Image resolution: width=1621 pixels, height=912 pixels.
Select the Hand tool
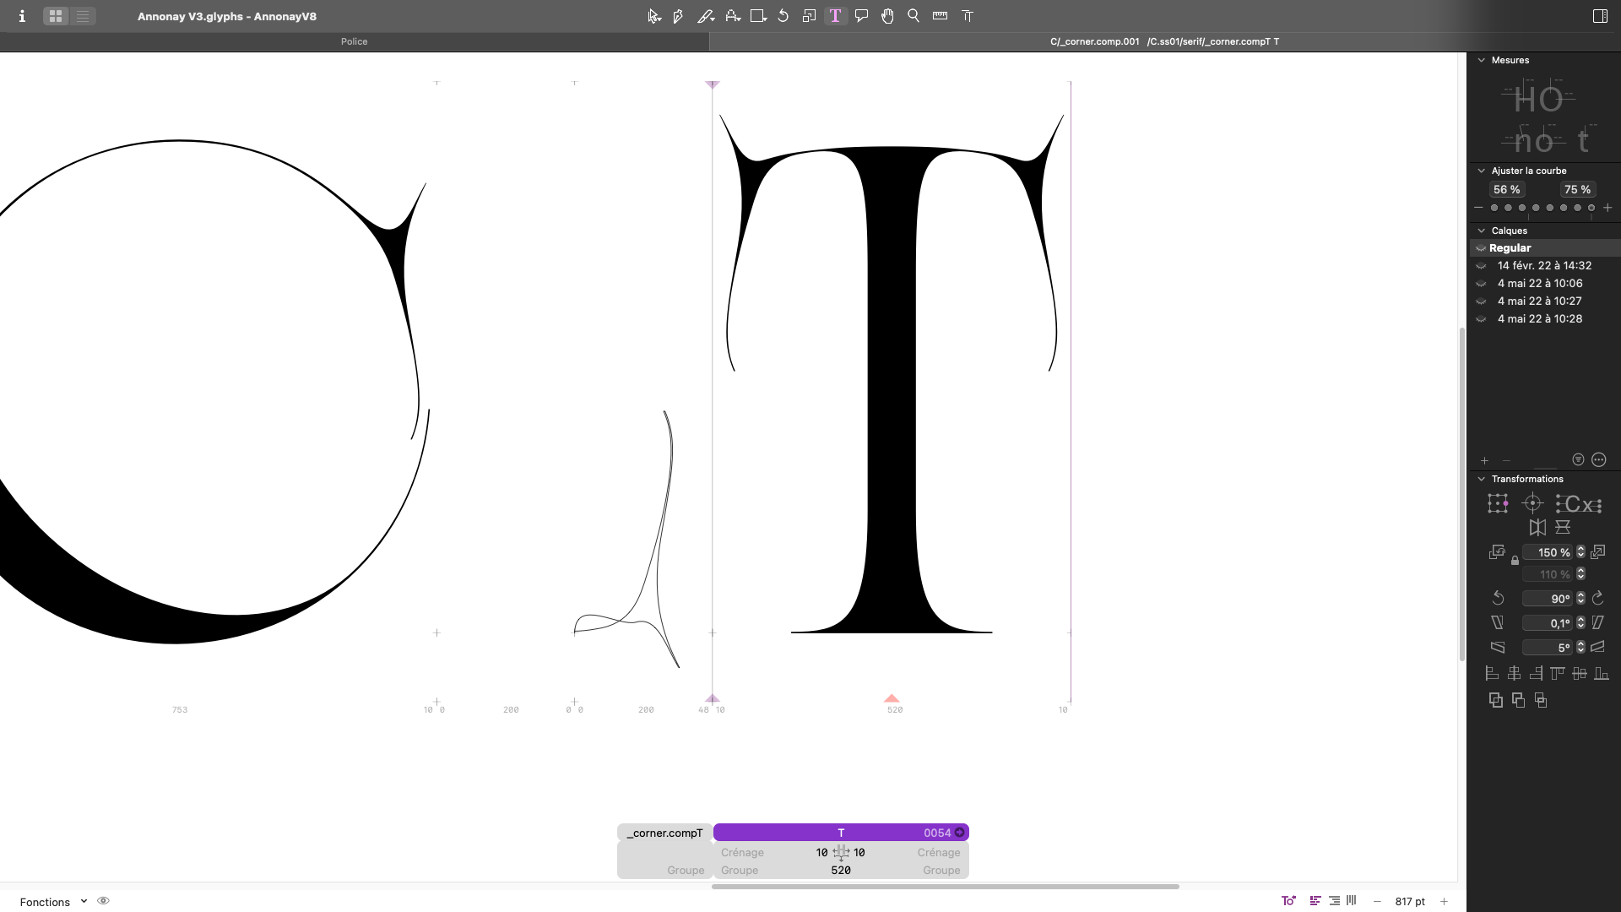(x=887, y=16)
